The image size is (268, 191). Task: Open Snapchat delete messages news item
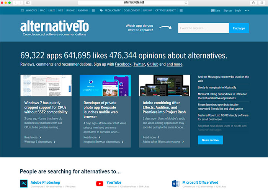point(222,128)
